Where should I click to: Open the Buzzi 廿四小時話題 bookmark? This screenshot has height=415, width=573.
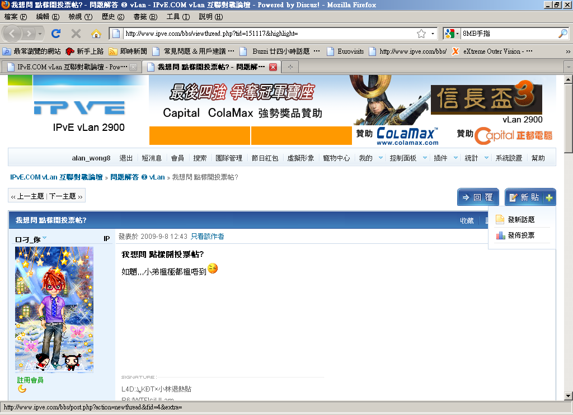(x=280, y=51)
